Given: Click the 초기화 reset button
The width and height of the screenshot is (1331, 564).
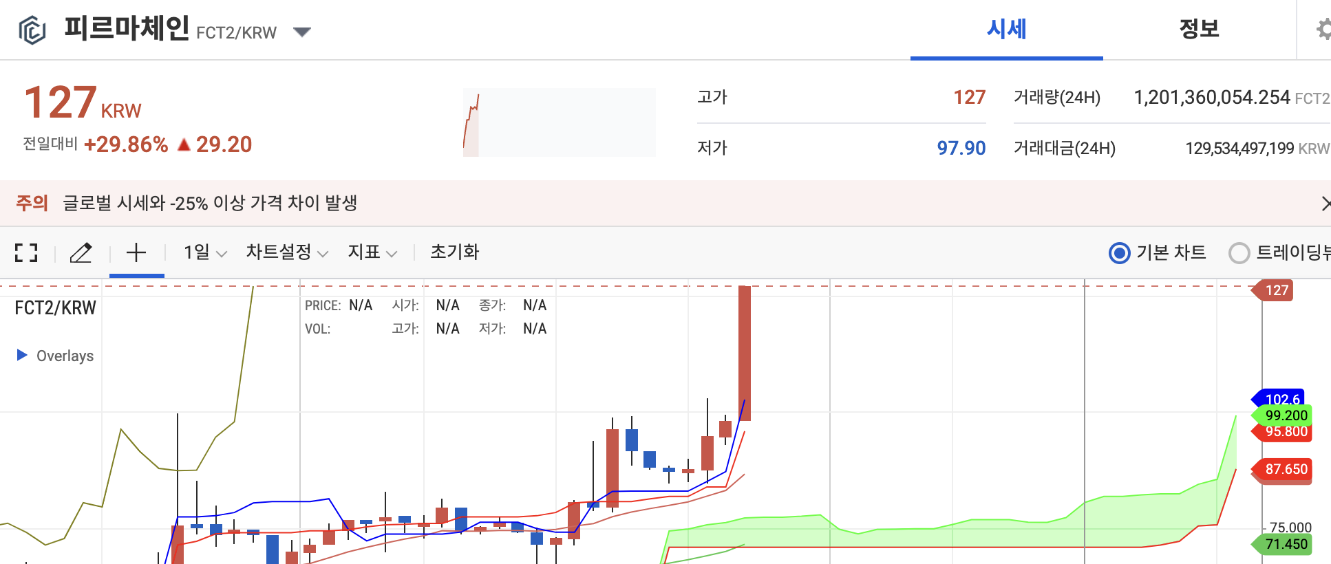Looking at the screenshot, I should tap(454, 252).
